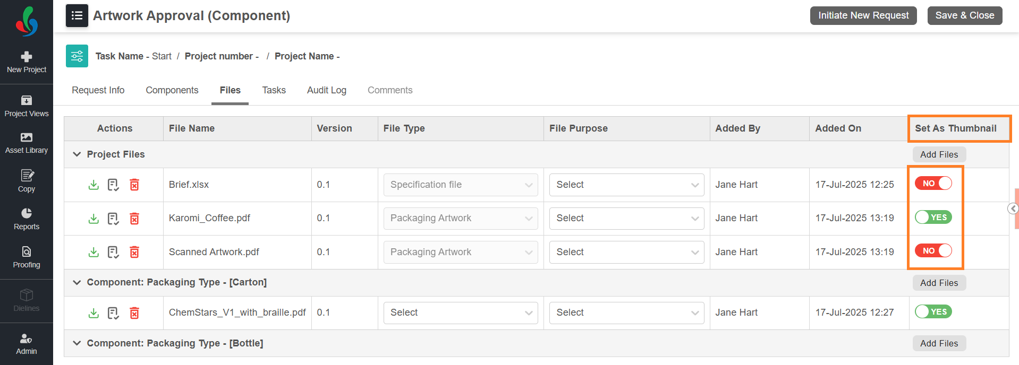Delete Scanned Artwork.pdf
This screenshot has width=1019, height=365.
134,252
